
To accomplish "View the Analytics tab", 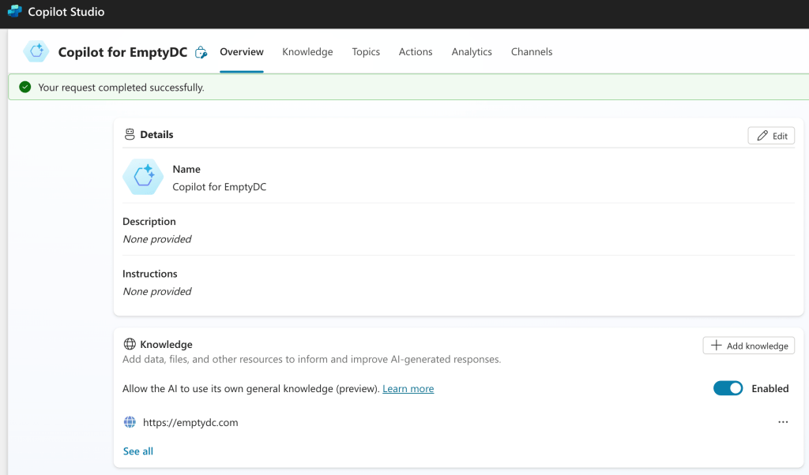I will [x=472, y=52].
